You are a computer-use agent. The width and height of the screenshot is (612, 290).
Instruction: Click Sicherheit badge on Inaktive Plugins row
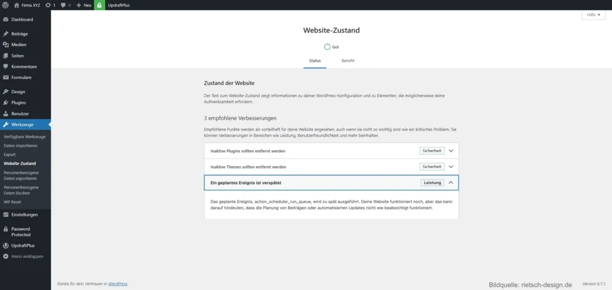[x=432, y=151]
